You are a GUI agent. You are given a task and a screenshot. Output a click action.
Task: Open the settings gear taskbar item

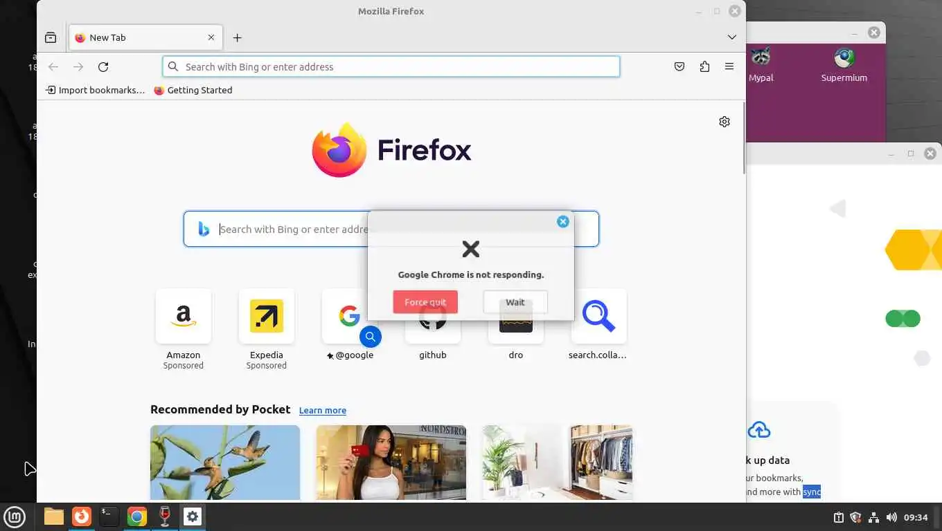coord(193,516)
